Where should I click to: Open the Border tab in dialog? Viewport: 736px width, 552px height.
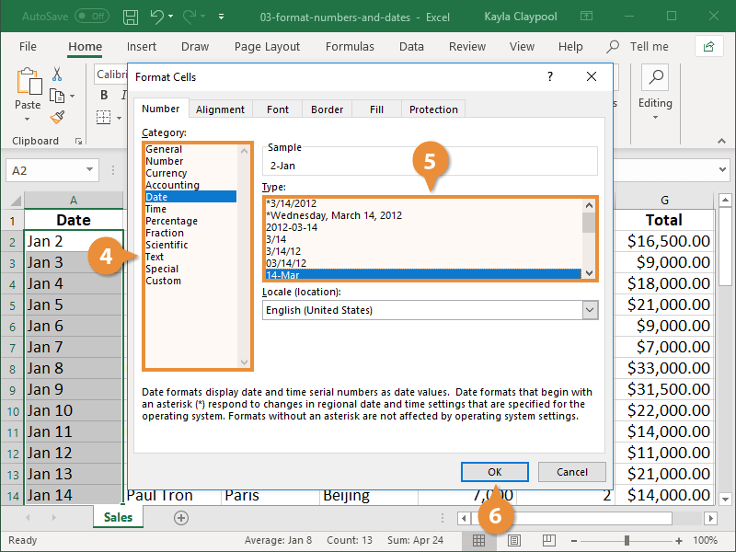coord(328,109)
